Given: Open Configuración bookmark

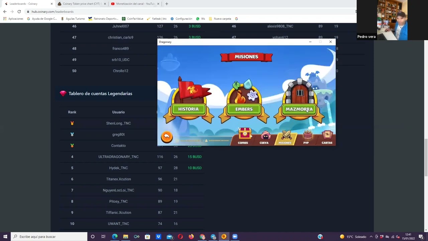Looking at the screenshot, I should 181,19.
